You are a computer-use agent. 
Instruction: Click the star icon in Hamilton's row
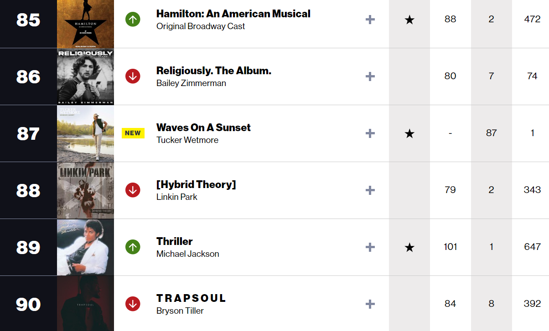pos(409,20)
